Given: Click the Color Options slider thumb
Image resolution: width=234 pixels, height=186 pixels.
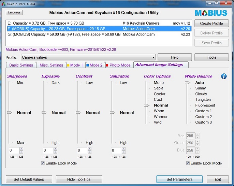Looking at the screenshot, I should click(146, 105).
